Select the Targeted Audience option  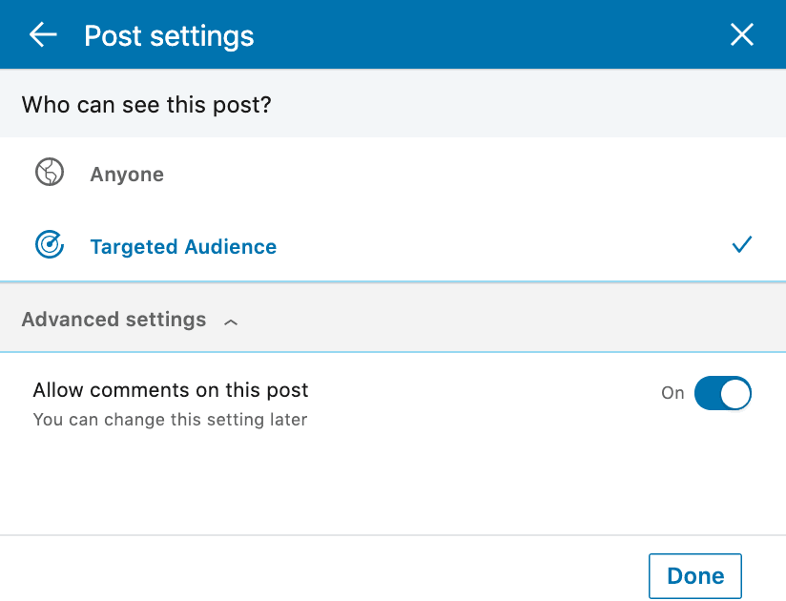tap(393, 245)
